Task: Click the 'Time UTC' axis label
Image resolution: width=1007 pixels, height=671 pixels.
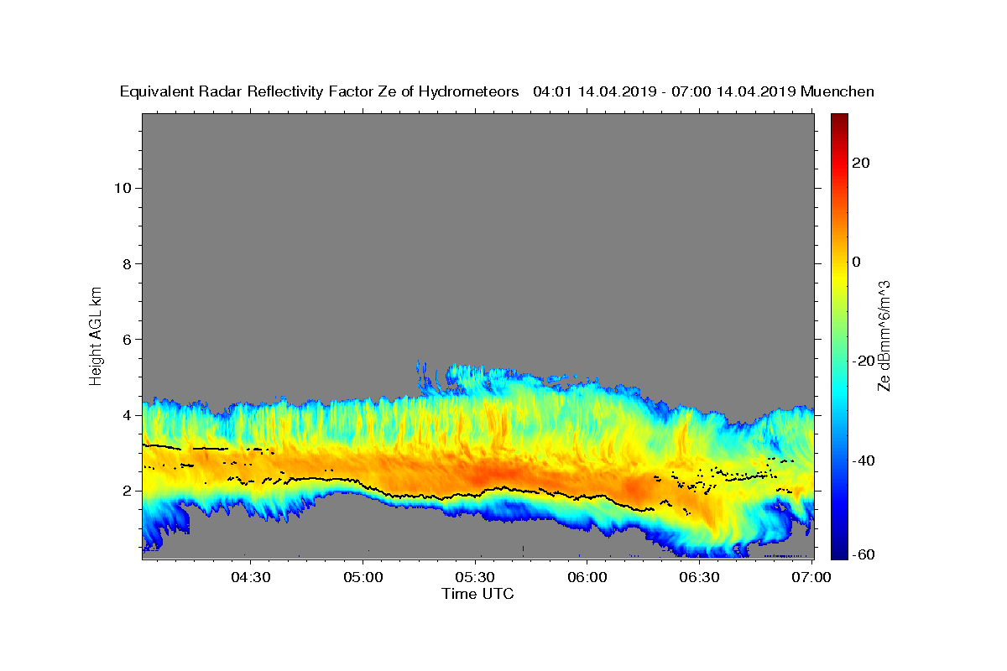Action: pos(477,594)
